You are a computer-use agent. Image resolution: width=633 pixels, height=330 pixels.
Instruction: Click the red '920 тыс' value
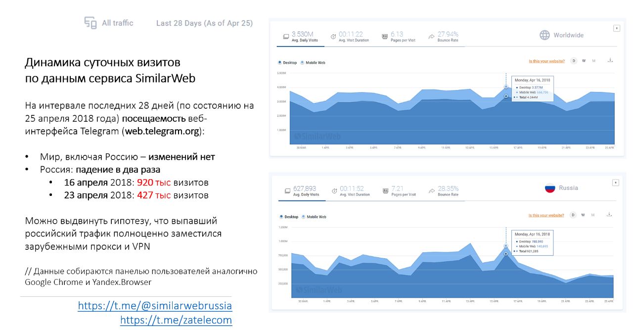pyautogui.click(x=154, y=182)
